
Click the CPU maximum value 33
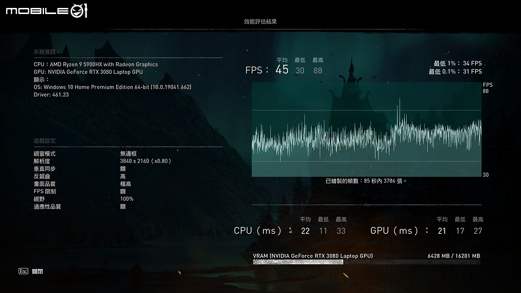341,231
